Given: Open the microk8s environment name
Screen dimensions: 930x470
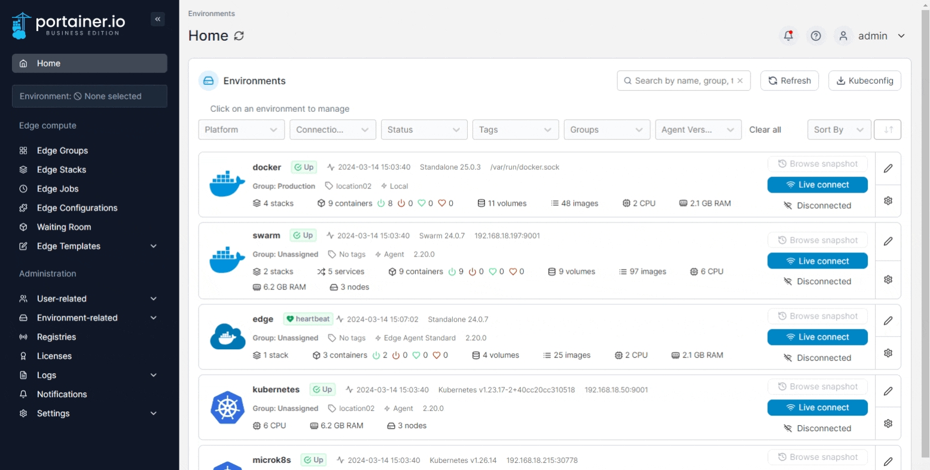Looking at the screenshot, I should [272, 460].
